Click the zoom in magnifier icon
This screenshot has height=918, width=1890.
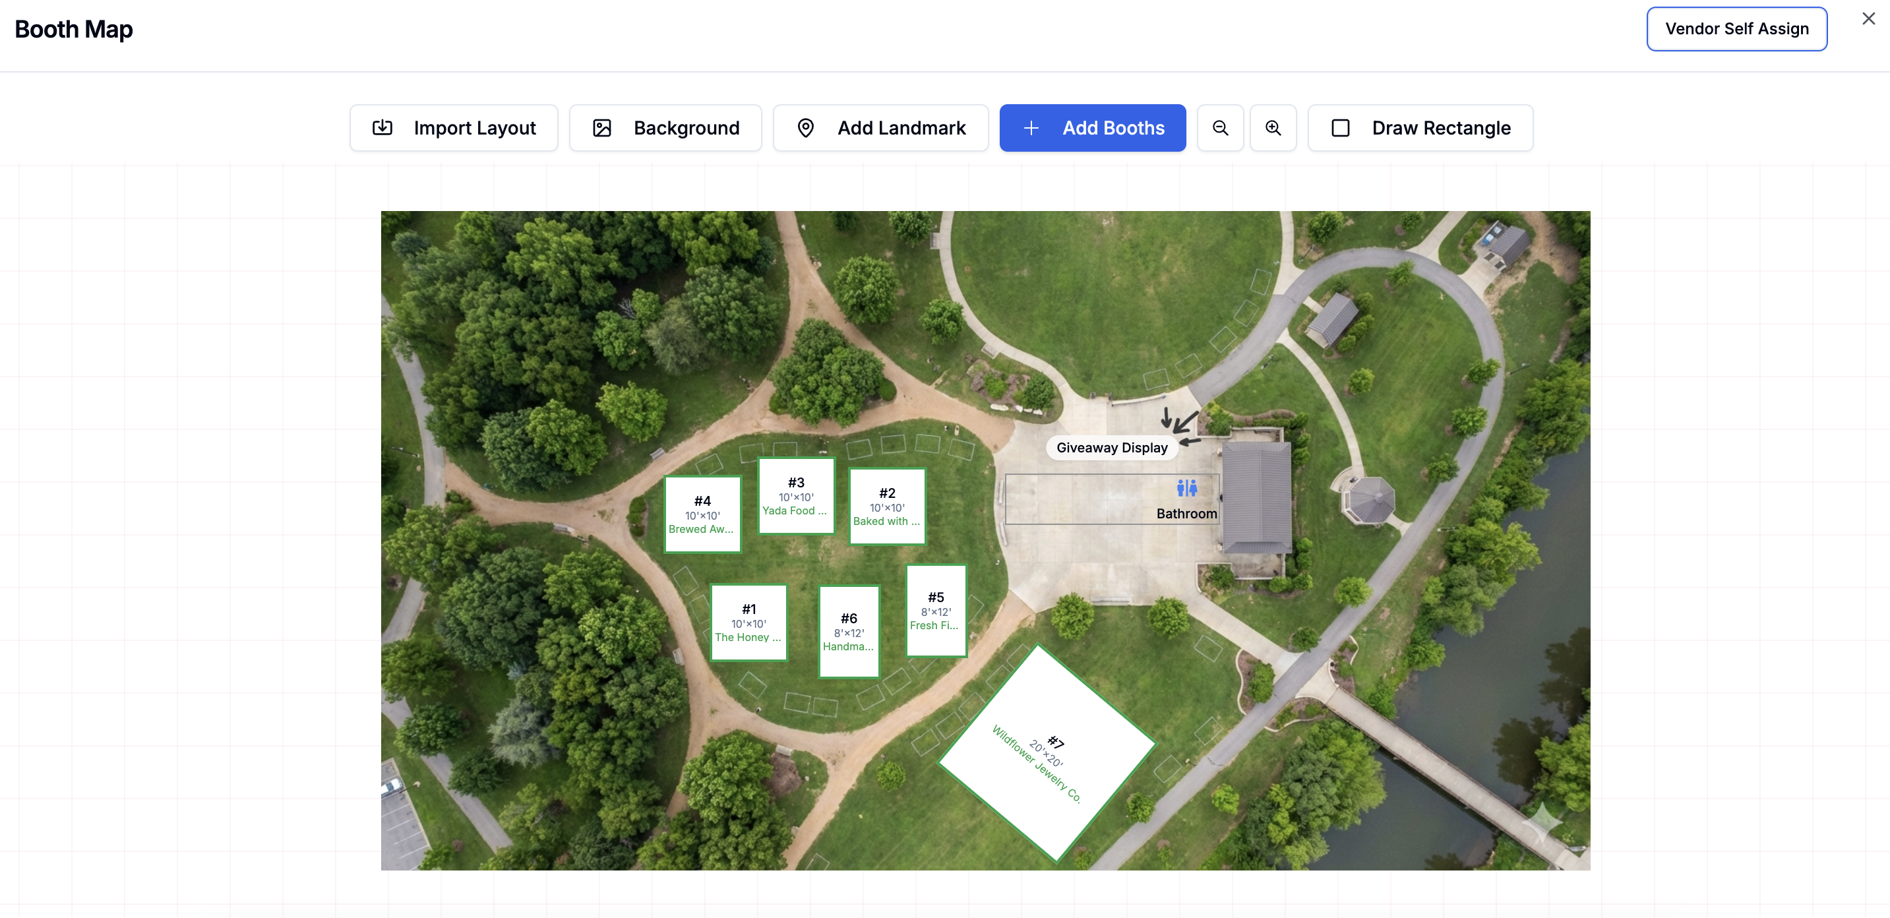[x=1273, y=128]
